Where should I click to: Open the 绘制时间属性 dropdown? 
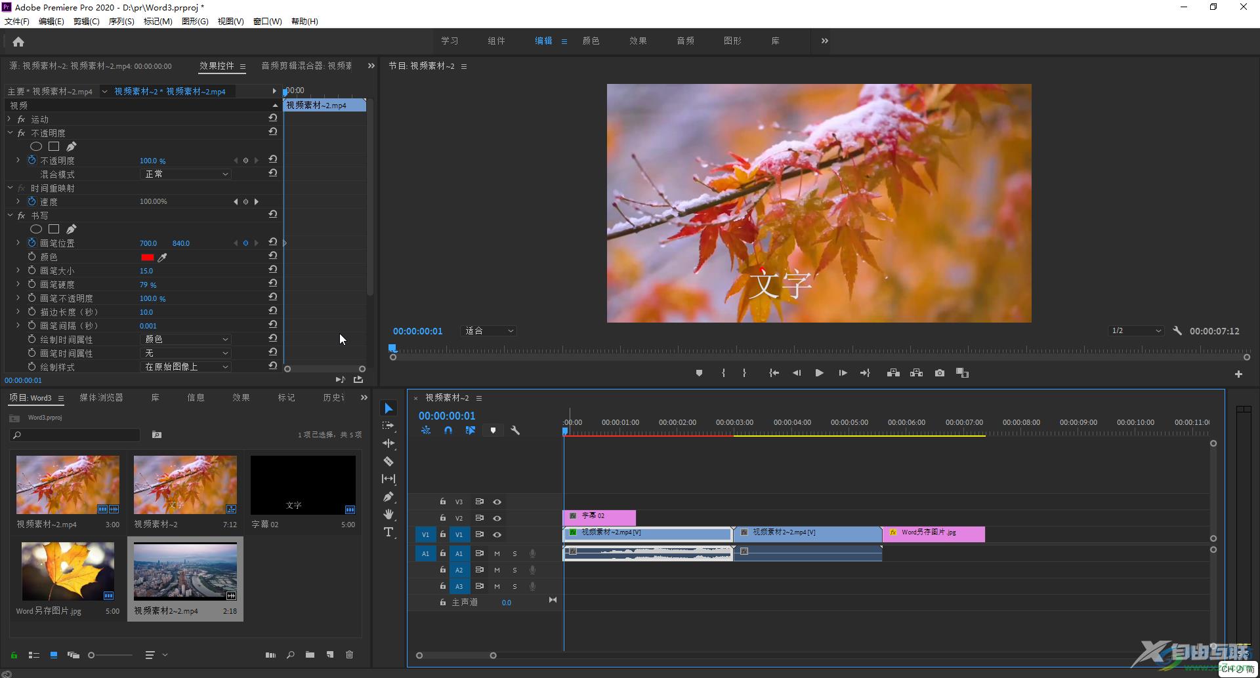click(x=186, y=340)
